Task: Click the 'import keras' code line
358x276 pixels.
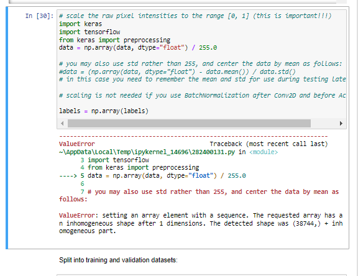Action: tap(80, 24)
